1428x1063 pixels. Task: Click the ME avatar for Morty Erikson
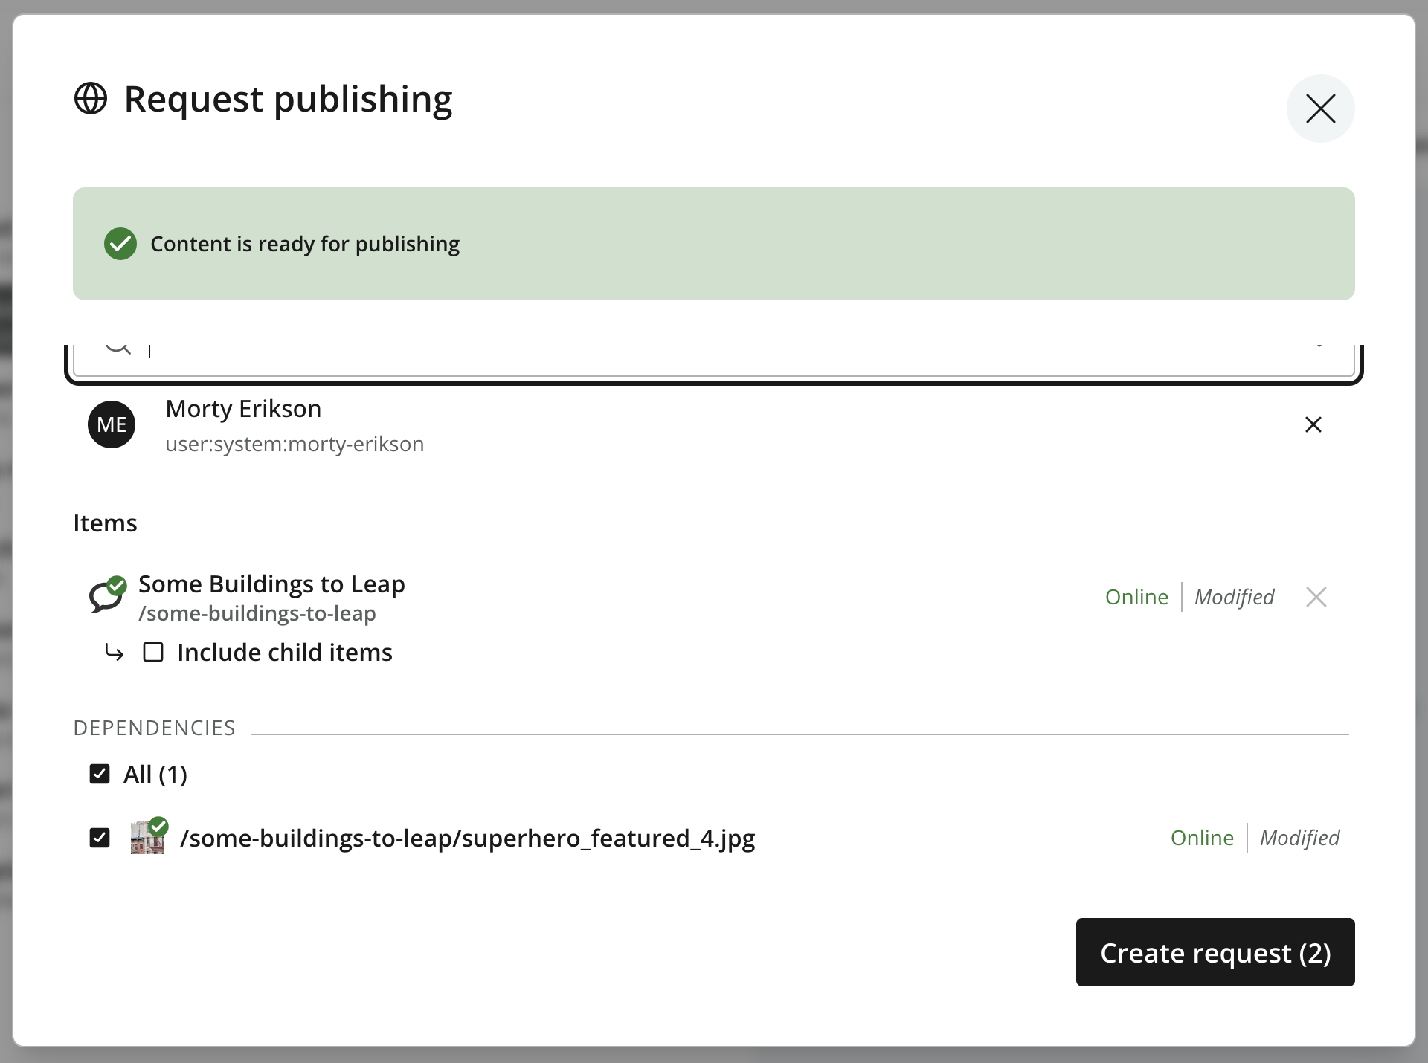tap(112, 424)
